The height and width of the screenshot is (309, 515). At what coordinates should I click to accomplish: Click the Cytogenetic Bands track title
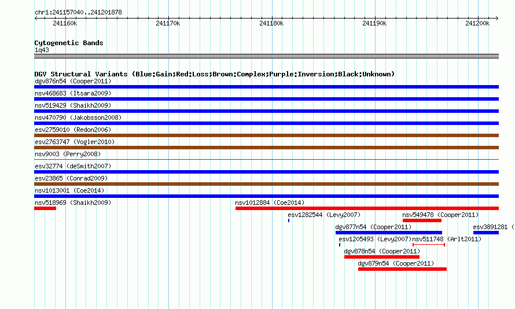[69, 43]
